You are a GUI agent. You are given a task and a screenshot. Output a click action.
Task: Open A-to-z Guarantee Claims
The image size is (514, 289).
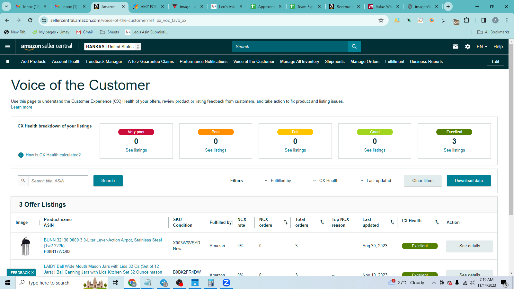tap(151, 62)
